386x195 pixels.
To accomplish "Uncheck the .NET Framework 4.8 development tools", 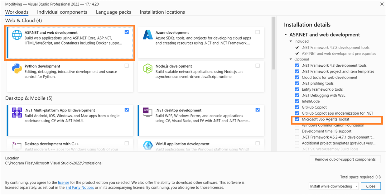I will pyautogui.click(x=297, y=65).
